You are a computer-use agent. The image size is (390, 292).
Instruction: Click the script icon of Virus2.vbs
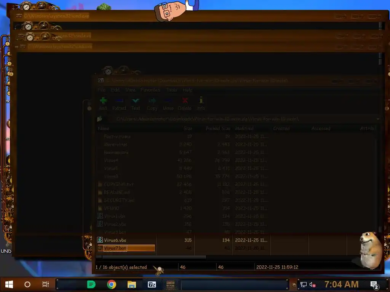100,224
